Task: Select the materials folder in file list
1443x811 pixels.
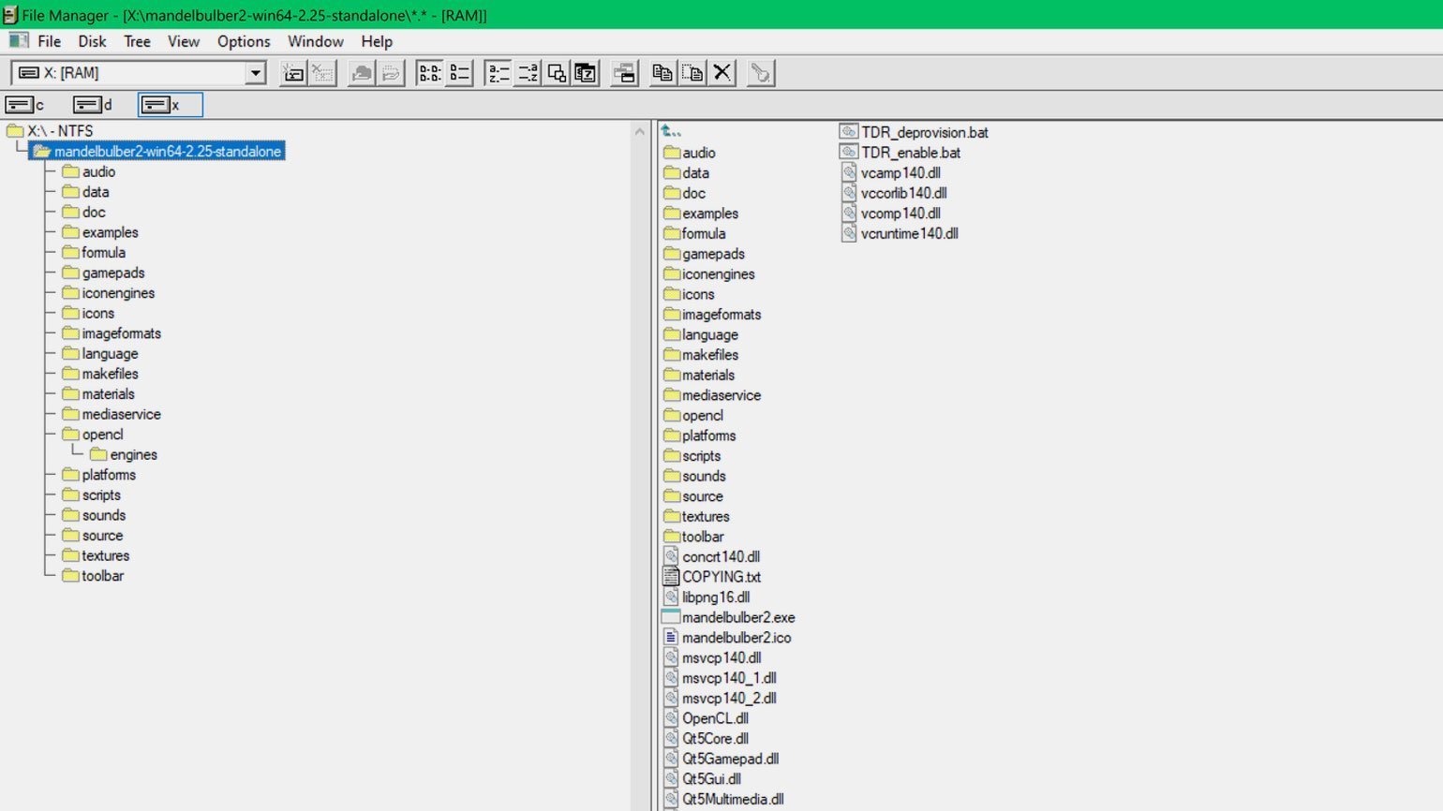Action: (699, 375)
